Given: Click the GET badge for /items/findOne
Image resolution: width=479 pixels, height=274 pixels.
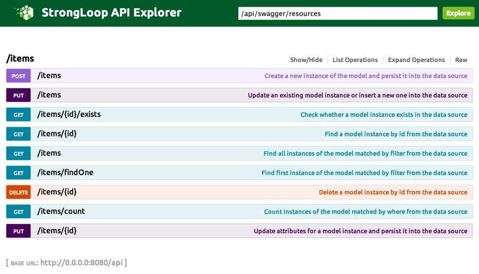Looking at the screenshot, I should [18, 173].
